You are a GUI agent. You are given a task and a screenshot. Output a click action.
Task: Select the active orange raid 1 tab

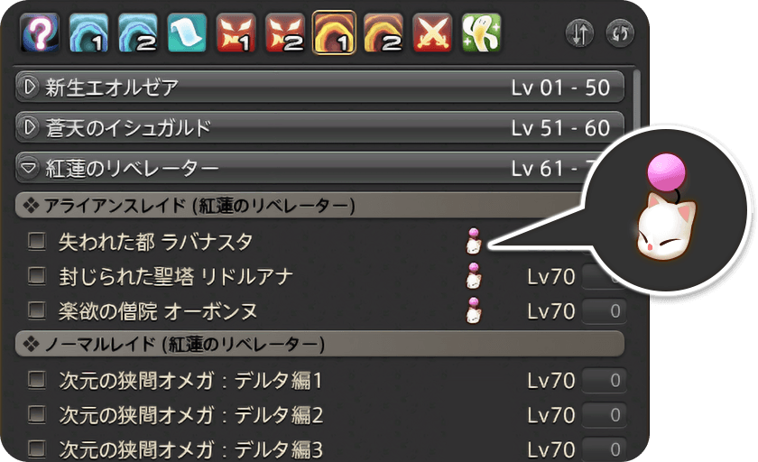click(x=334, y=32)
